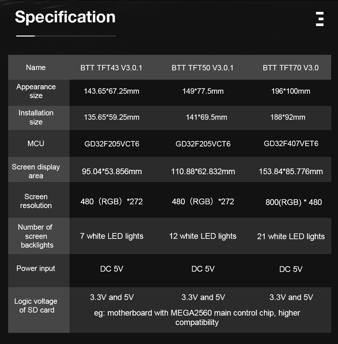The height and width of the screenshot is (344, 338).
Task: Click the BIGTREETECH logo icon in the header
Action: [319, 19]
